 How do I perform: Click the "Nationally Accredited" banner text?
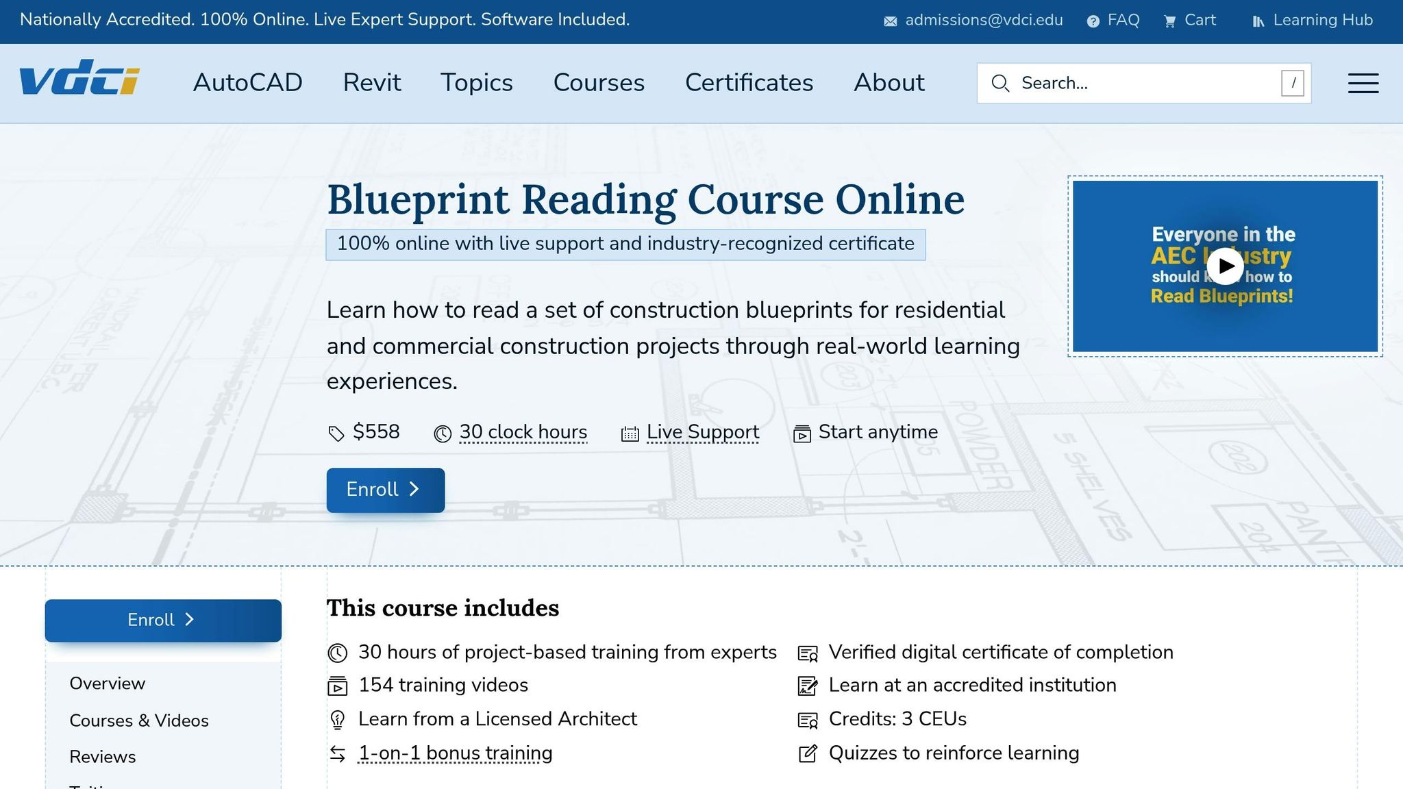[325, 20]
